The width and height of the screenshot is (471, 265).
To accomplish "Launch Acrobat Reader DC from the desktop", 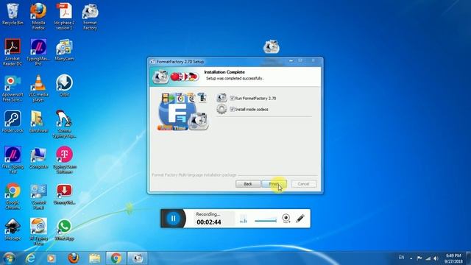I will pyautogui.click(x=13, y=52).
